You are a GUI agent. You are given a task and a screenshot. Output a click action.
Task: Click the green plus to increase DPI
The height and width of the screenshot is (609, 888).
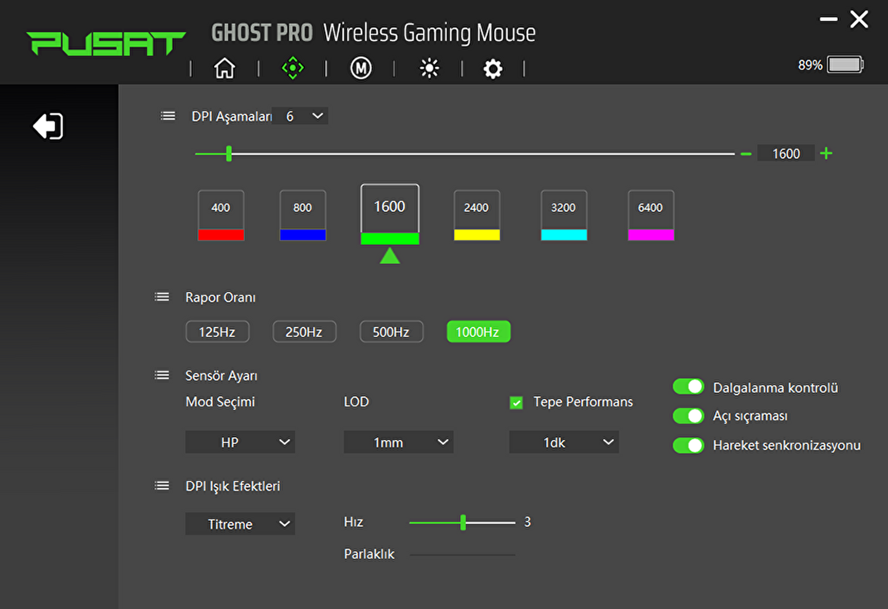[826, 154]
